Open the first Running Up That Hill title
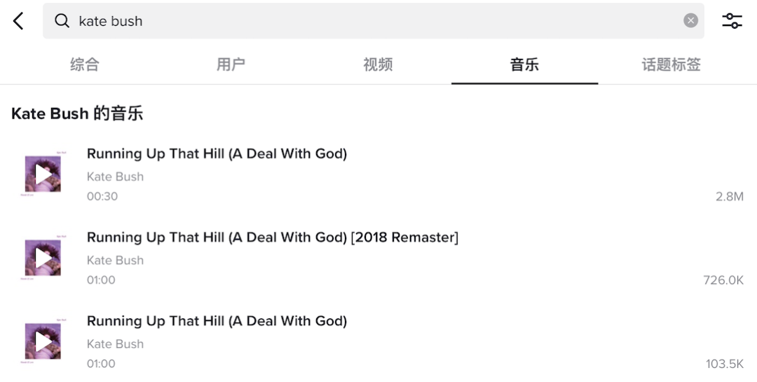The width and height of the screenshot is (757, 382). pos(217,154)
